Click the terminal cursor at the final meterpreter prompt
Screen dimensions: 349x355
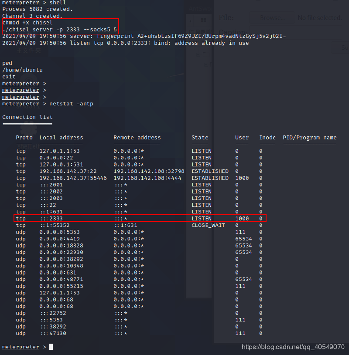51,347
